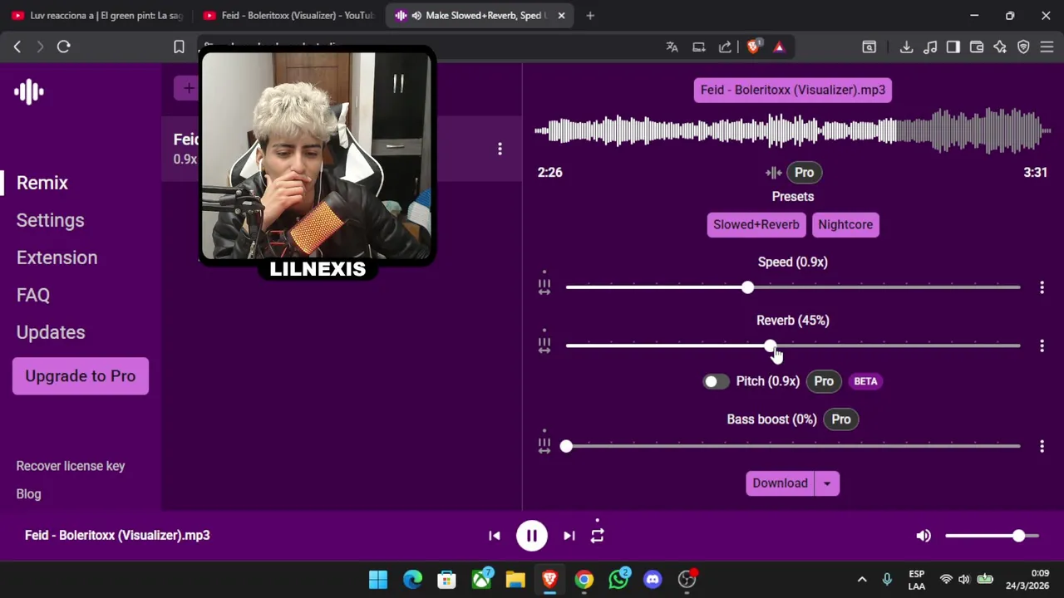Click the range handle icon beside Reverb slider
Image resolution: width=1064 pixels, height=598 pixels.
pyautogui.click(x=544, y=345)
